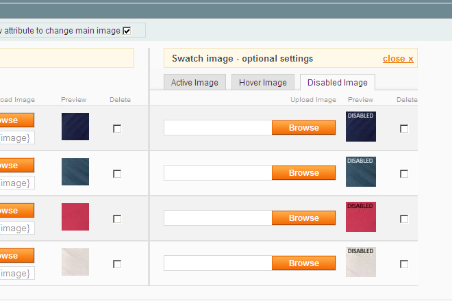
Task: Click the upload file field in beige row
Action: click(x=218, y=263)
